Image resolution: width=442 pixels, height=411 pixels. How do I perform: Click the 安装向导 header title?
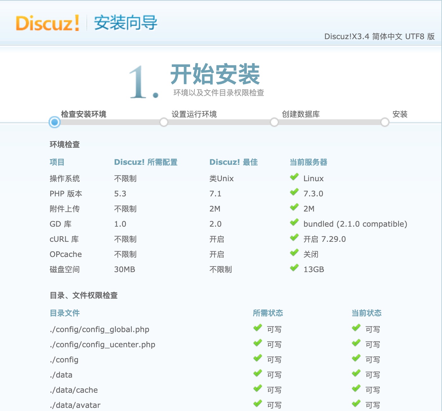(126, 23)
